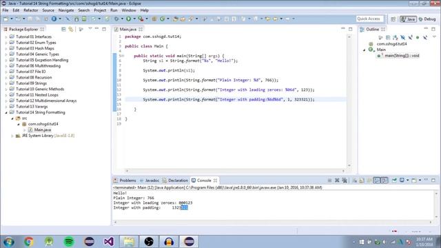Image resolution: width=441 pixels, height=248 pixels.
Task: Click the New Java Package icon
Action: pos(154,19)
